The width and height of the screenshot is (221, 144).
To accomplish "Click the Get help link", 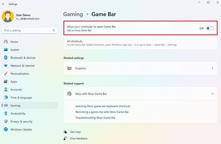I will click(x=75, y=132).
